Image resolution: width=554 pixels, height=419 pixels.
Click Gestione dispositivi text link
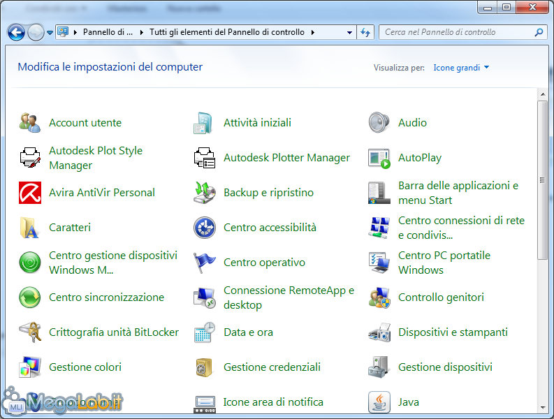coord(445,367)
